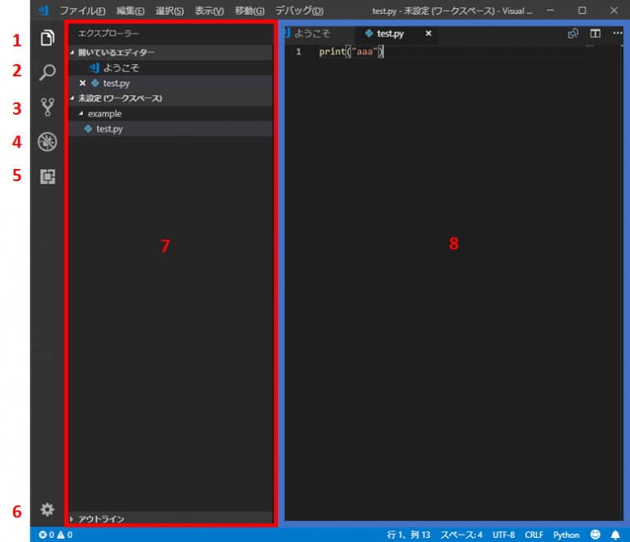Collapse the example folder

click(171, 114)
